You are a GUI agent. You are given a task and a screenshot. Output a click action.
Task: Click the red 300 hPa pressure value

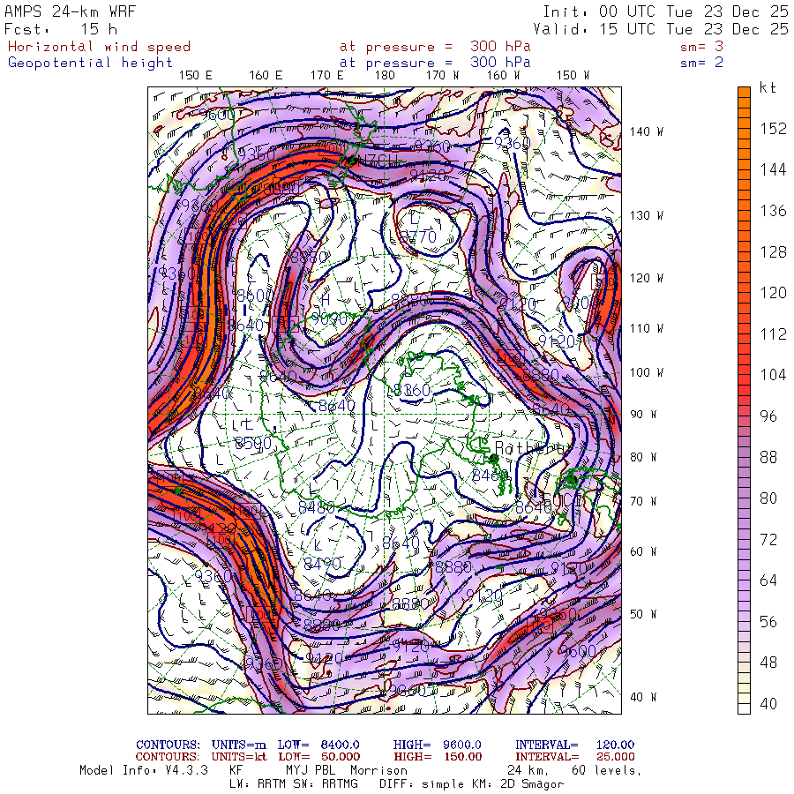[500, 47]
